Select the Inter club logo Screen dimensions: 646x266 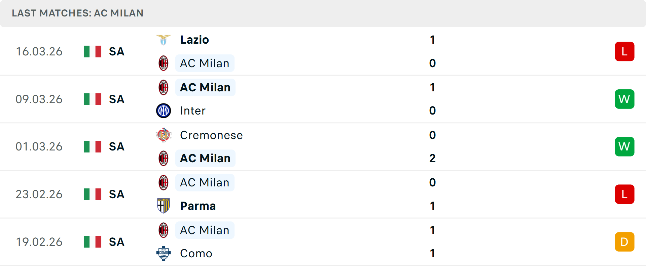pyautogui.click(x=164, y=110)
